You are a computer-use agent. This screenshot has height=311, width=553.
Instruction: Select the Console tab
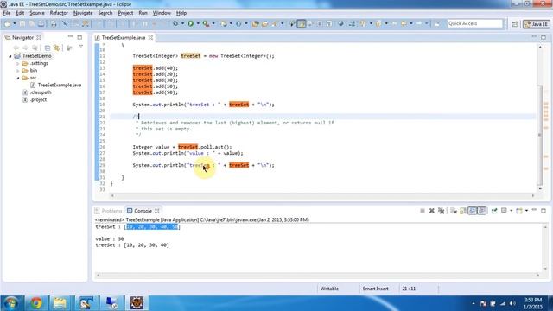pyautogui.click(x=143, y=211)
